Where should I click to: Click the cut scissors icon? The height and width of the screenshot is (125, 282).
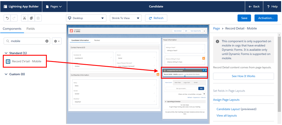[24, 18]
